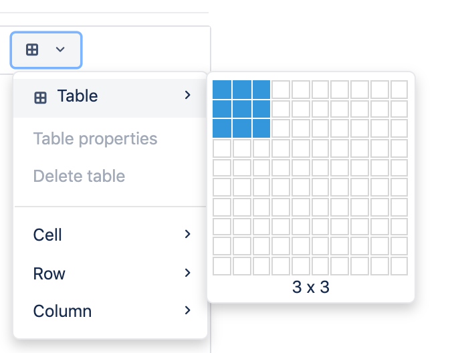The width and height of the screenshot is (460, 353).
Task: Choose Table properties menu item
Action: [x=96, y=138]
